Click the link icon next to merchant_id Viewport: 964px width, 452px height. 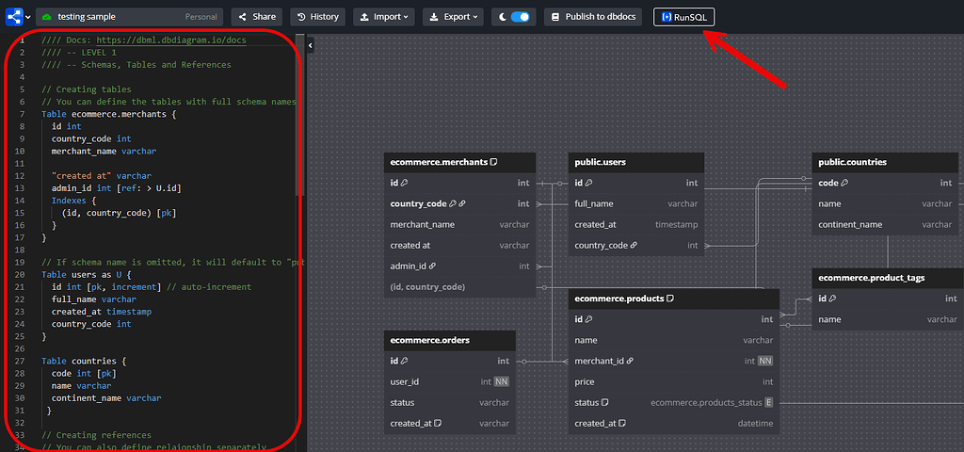630,361
